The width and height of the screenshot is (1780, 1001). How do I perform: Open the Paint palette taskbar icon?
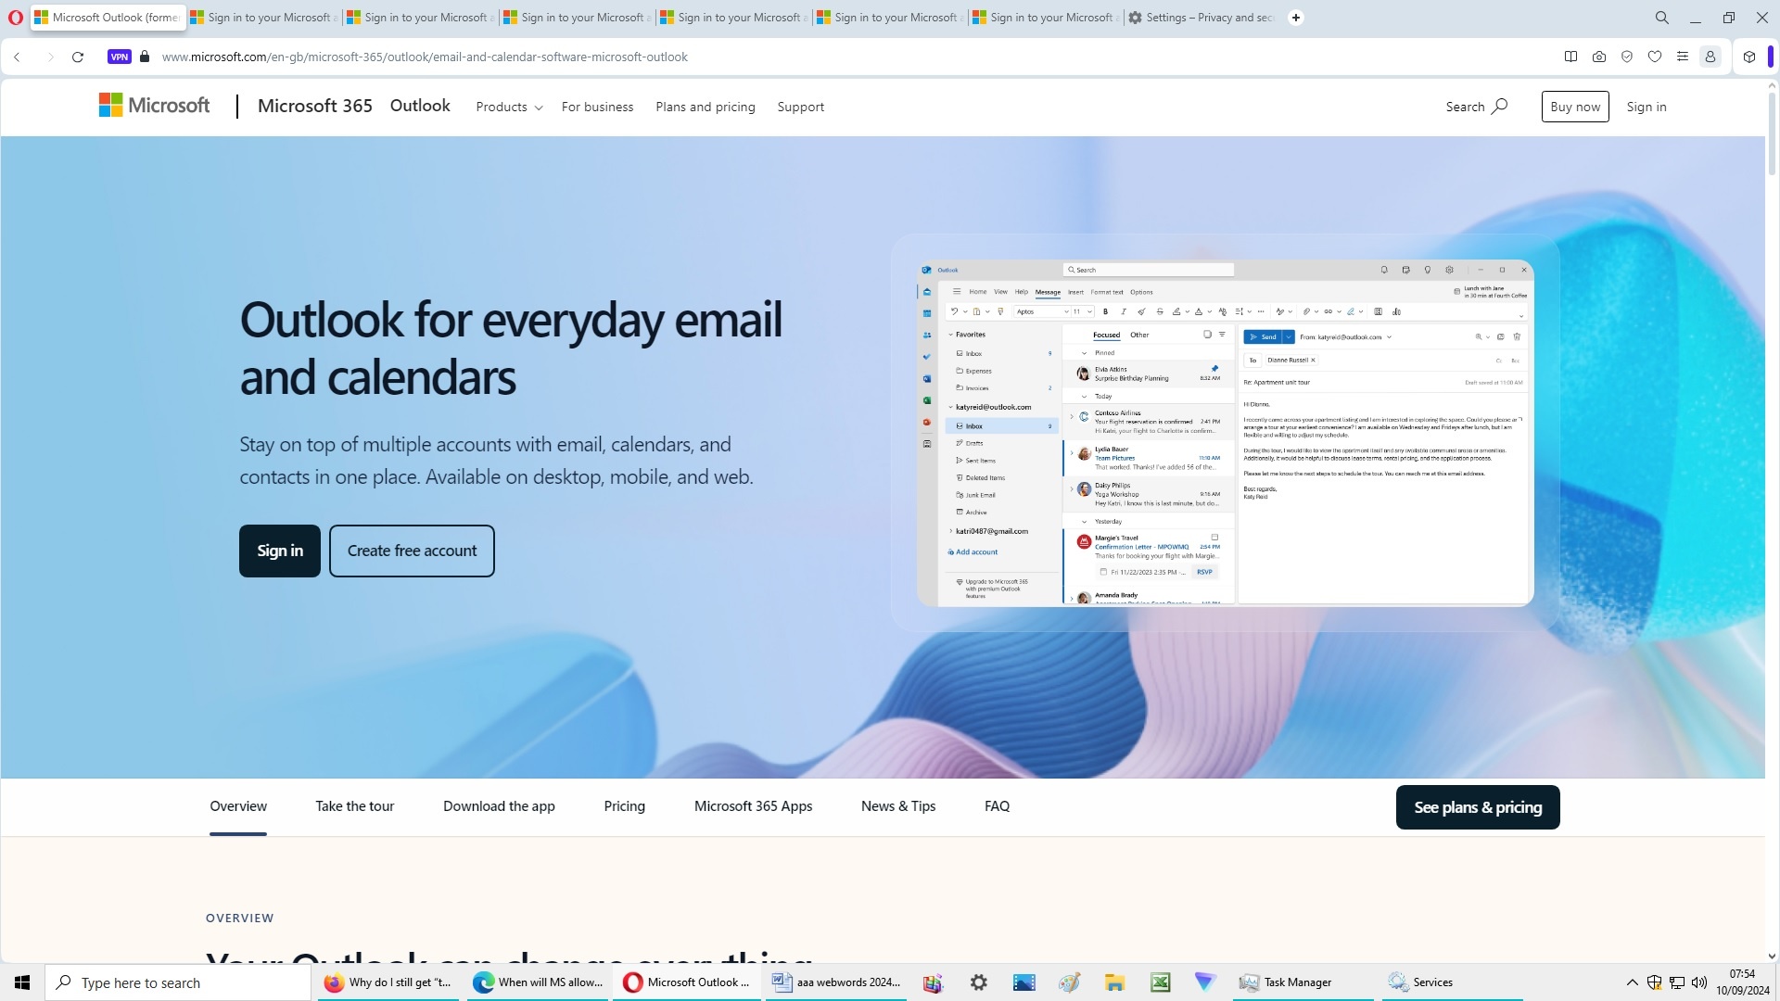pyautogui.click(x=1070, y=982)
